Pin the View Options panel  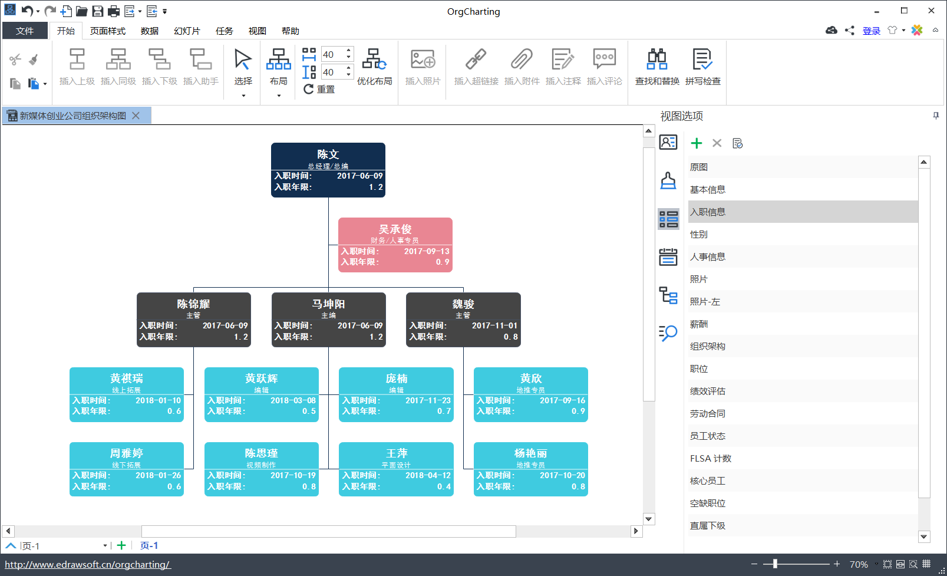936,116
